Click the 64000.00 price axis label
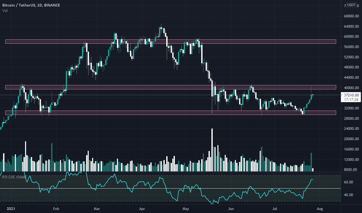The height and width of the screenshot is (213, 362). (351, 26)
